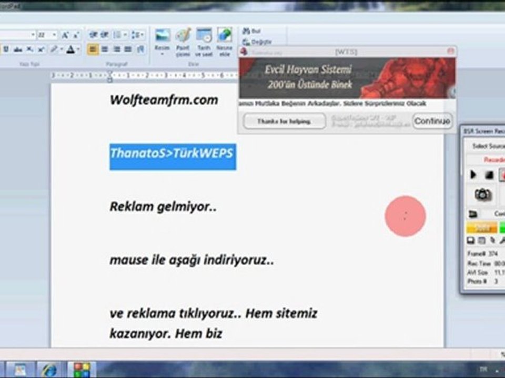The width and height of the screenshot is (505, 378).
Task: Click the shrink font size icon
Action: point(76,35)
